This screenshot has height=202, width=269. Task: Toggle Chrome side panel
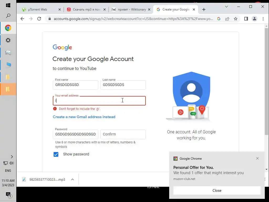tap(246, 19)
